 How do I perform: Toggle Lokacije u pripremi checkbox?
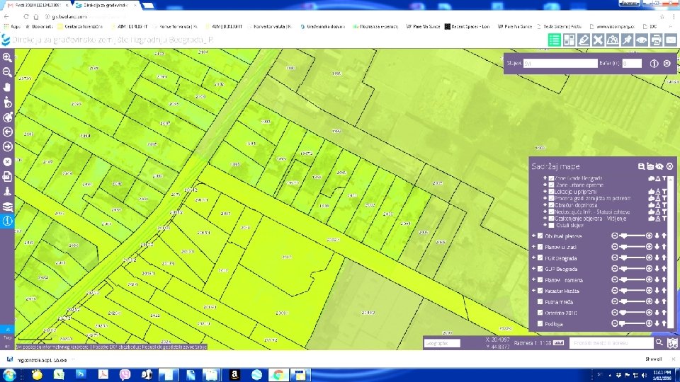(x=551, y=192)
